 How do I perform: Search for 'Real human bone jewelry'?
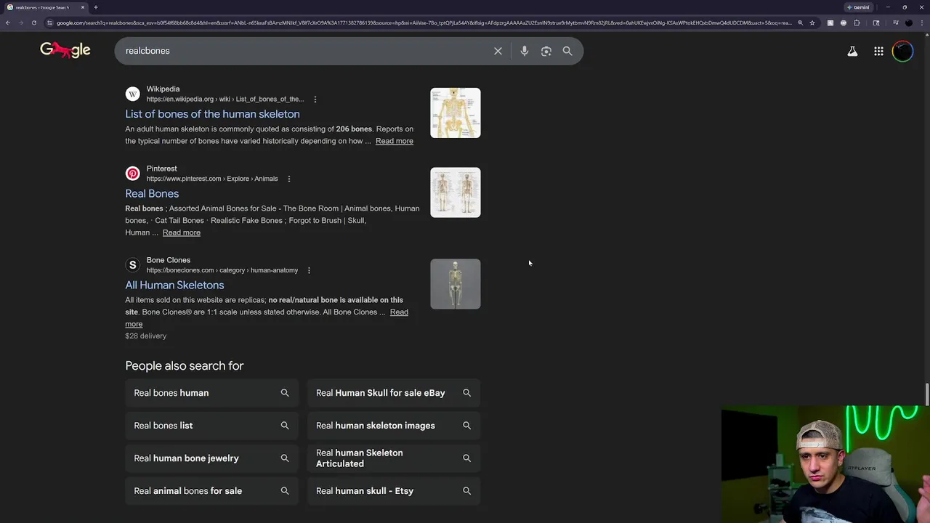click(211, 458)
